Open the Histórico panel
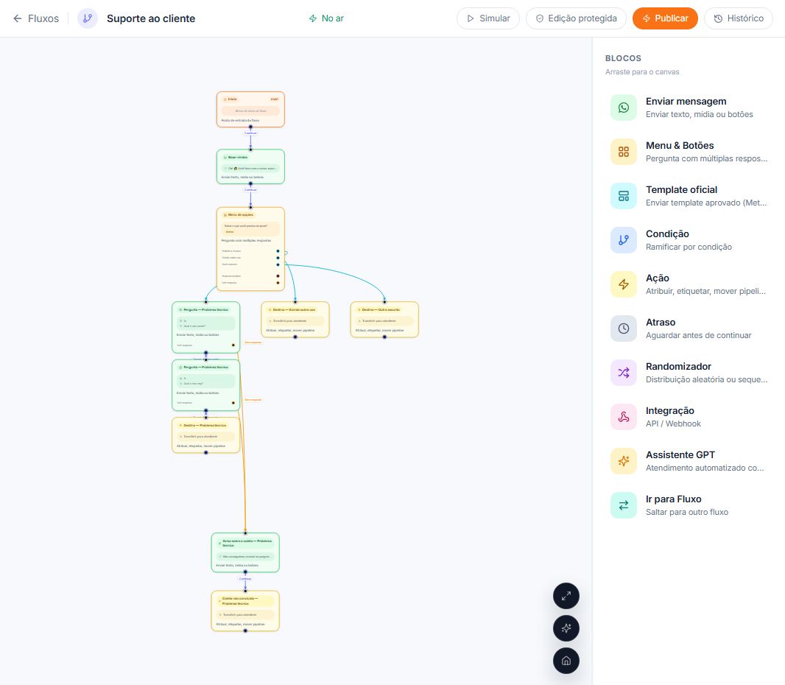 point(739,18)
